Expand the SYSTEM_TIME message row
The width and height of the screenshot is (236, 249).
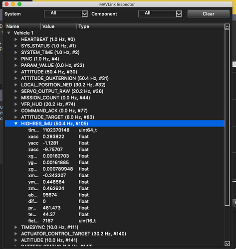click(16, 52)
